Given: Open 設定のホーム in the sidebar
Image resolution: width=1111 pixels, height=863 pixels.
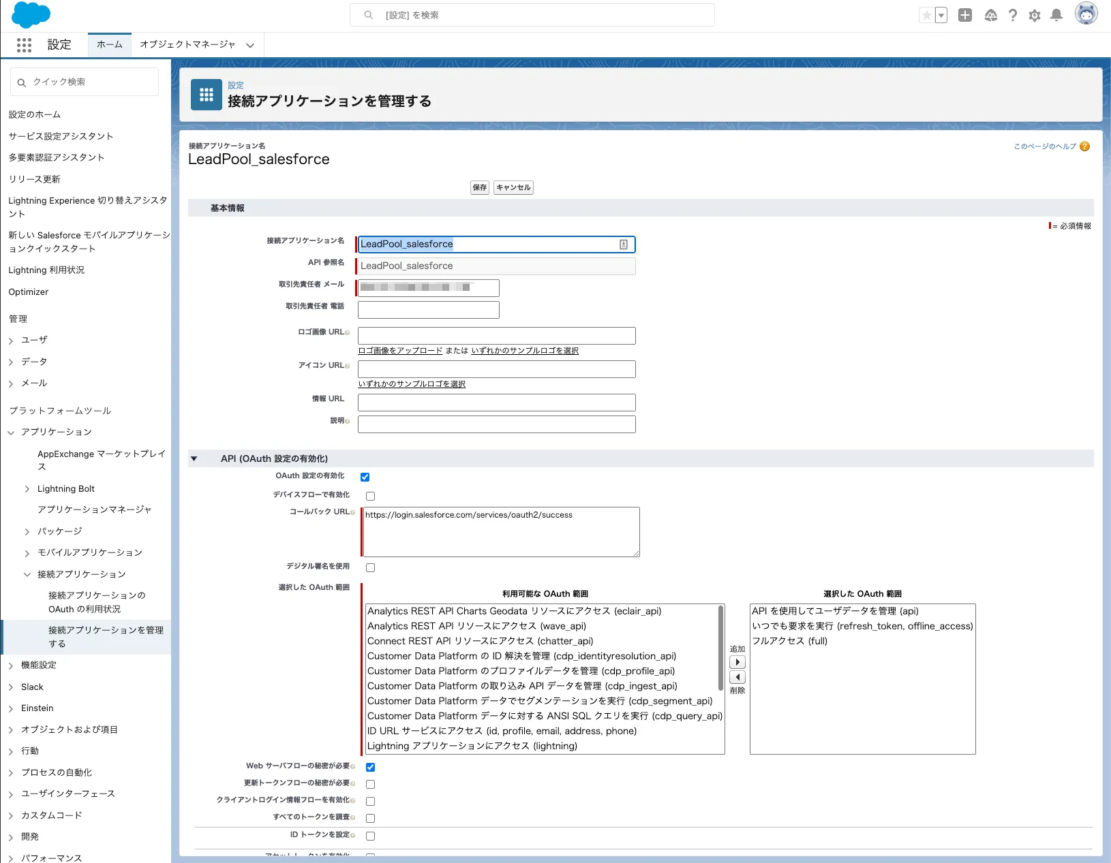Looking at the screenshot, I should tap(35, 114).
